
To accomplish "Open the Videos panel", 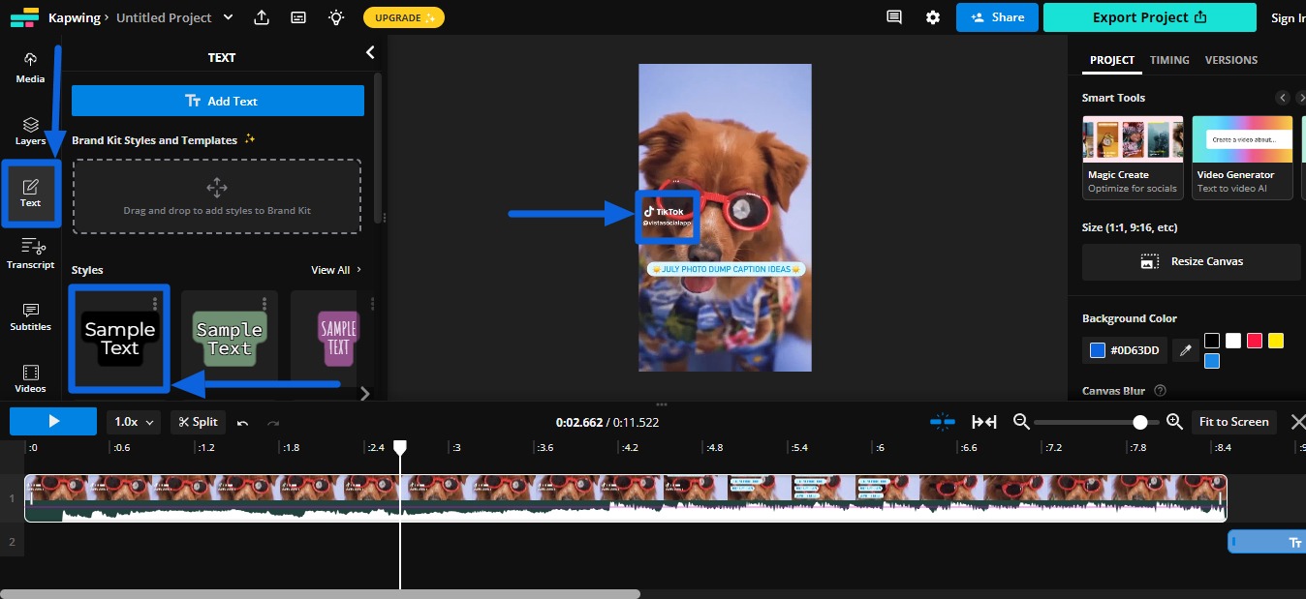I will pos(30,379).
